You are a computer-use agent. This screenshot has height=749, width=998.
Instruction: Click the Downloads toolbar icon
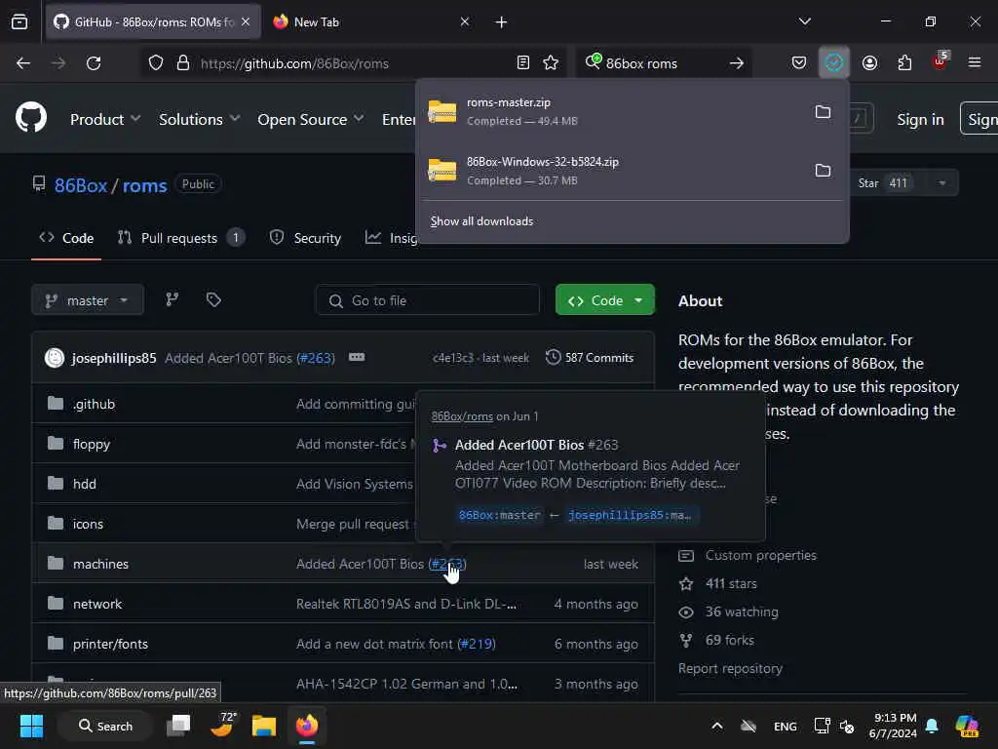coord(834,63)
